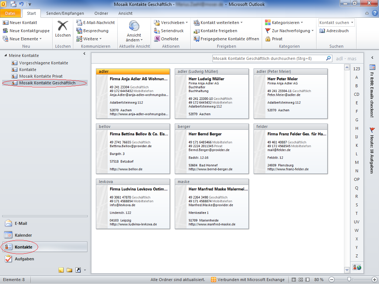Switch to the Ansicht tab
The width and height of the screenshot is (379, 284).
pos(125,13)
